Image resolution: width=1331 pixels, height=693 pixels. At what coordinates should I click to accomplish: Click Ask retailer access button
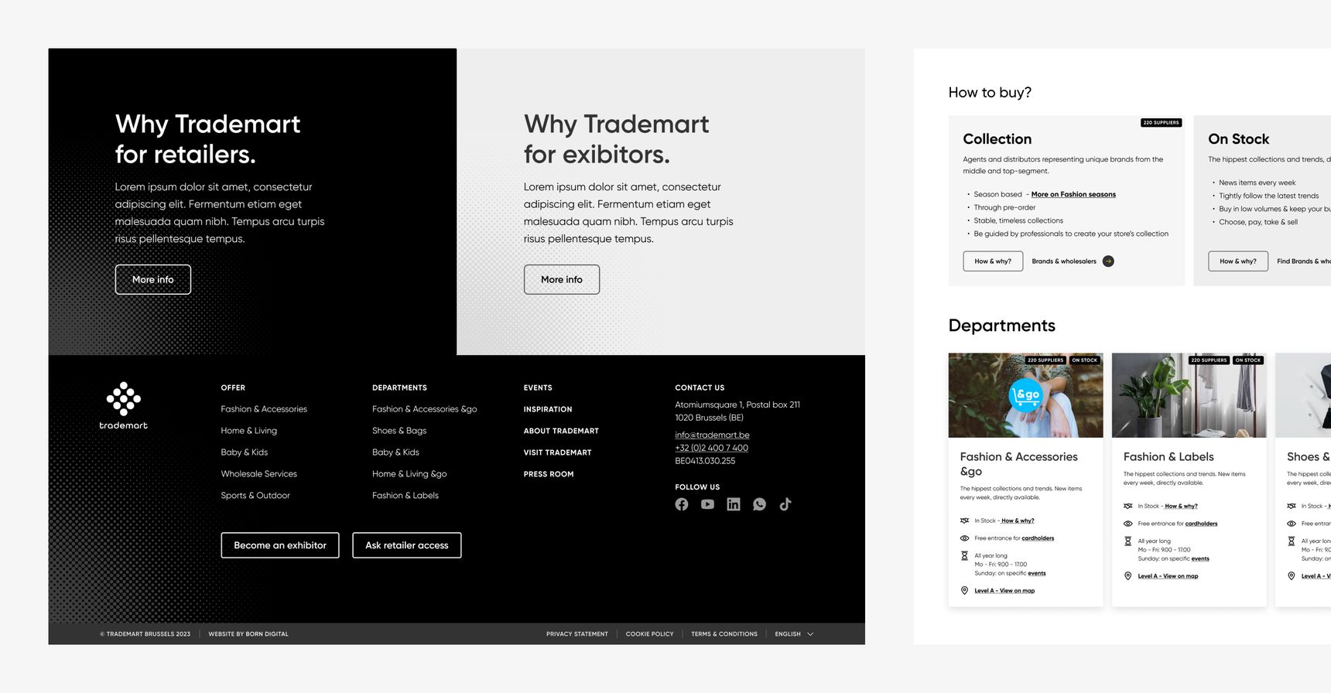pos(407,545)
